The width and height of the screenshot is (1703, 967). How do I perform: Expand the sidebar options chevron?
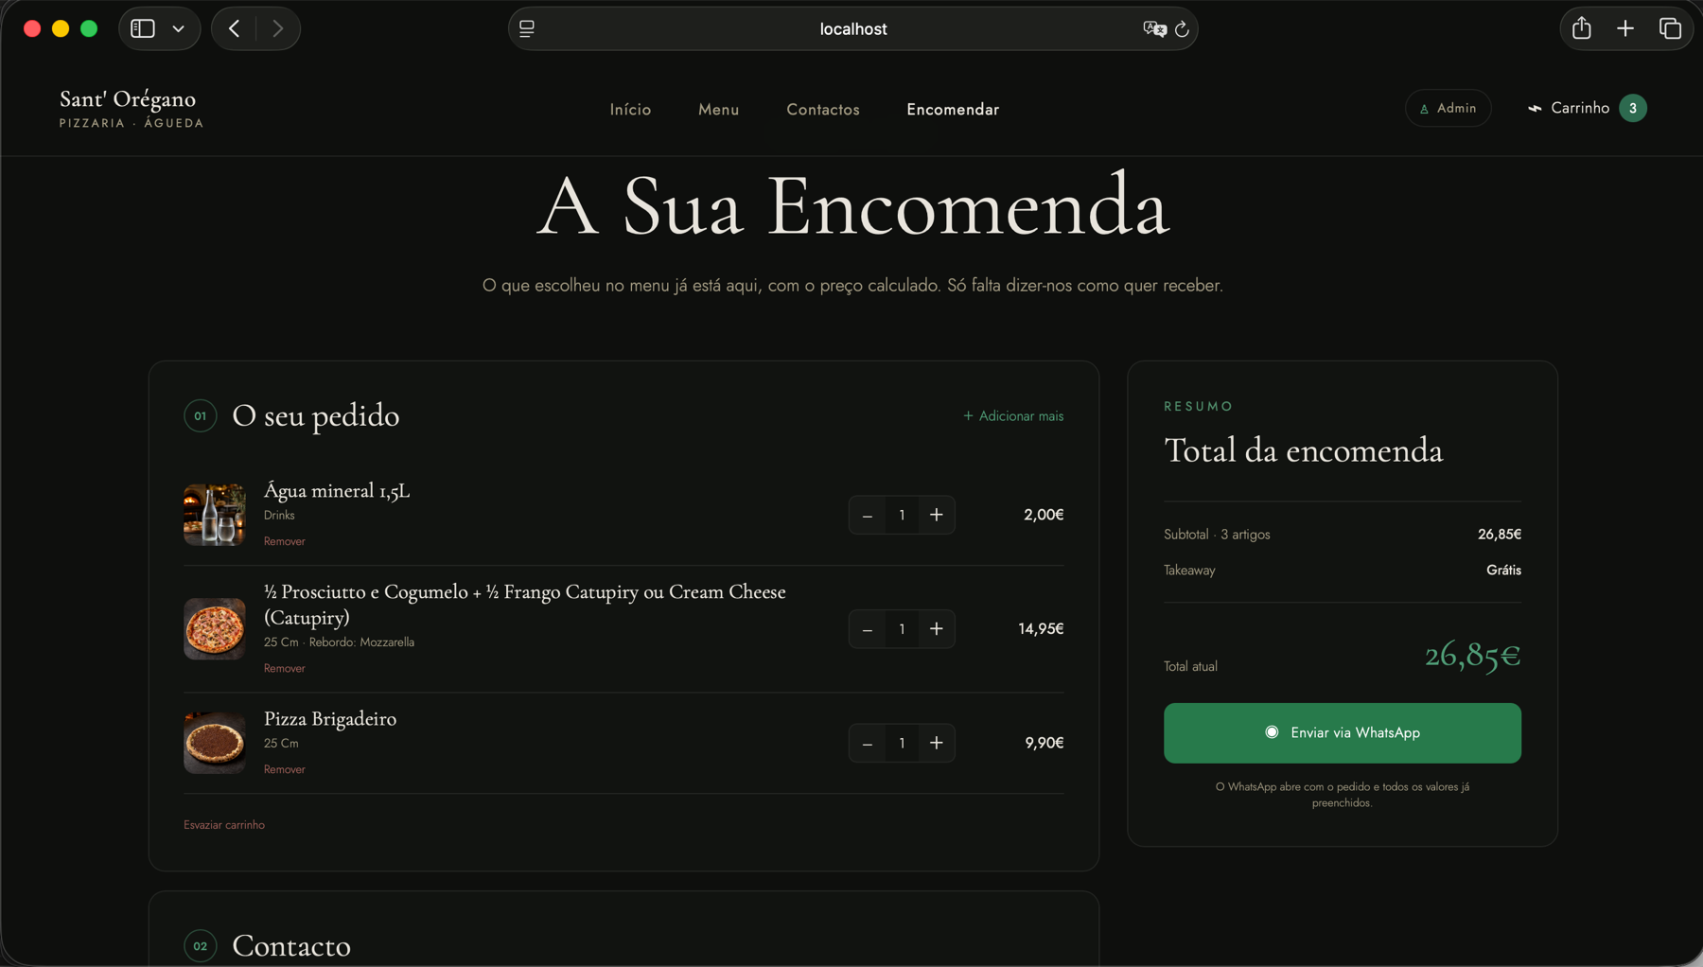click(179, 28)
